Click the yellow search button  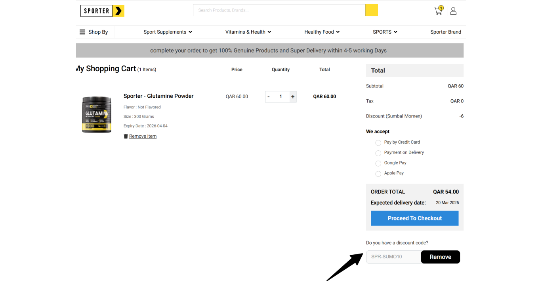pos(372,10)
